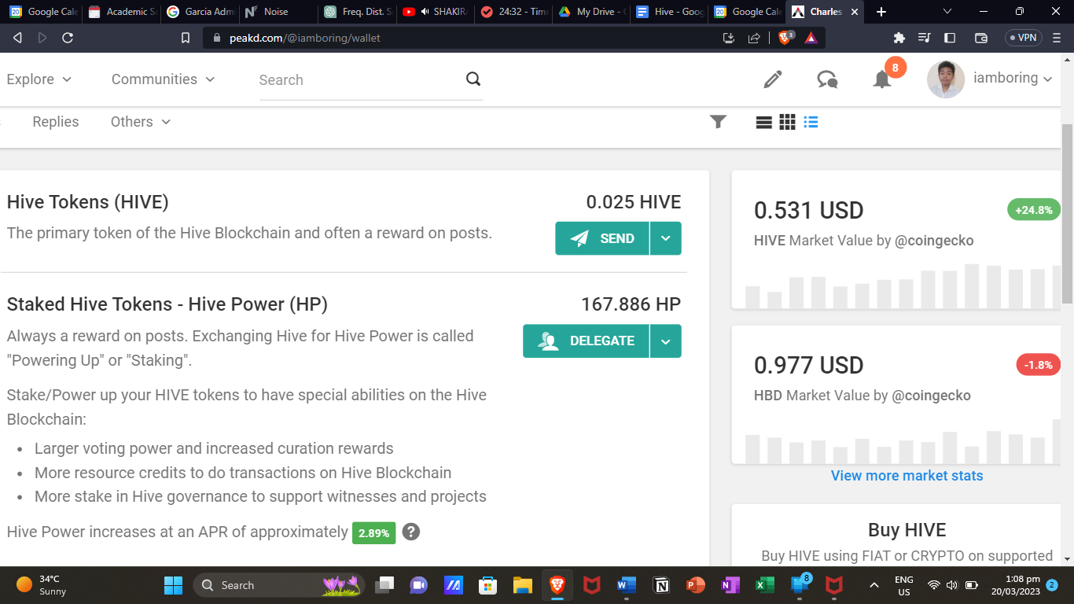Viewport: 1074px width, 604px height.
Task: Click the SEND button for HIVE tokens
Action: 602,238
